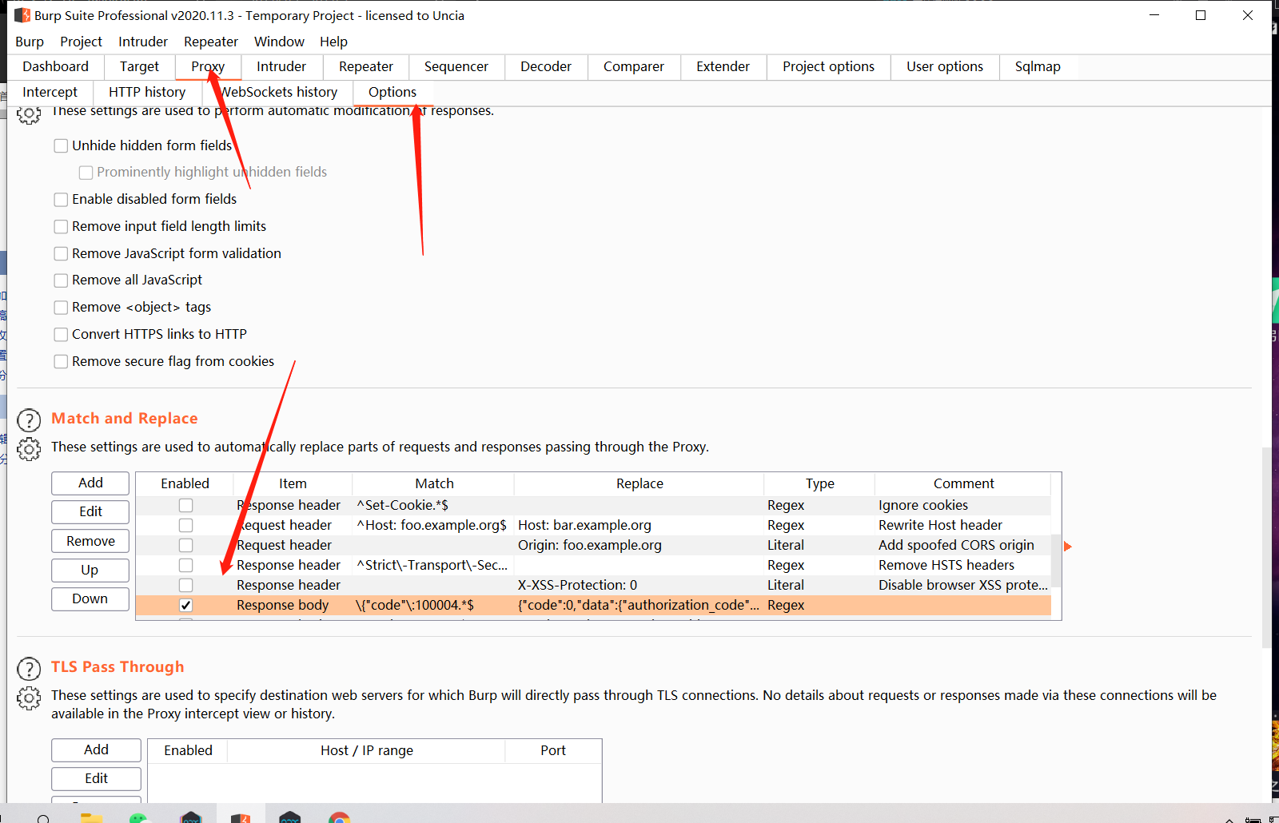The width and height of the screenshot is (1279, 823).
Task: Sort rules by the Type column header
Action: (x=819, y=483)
